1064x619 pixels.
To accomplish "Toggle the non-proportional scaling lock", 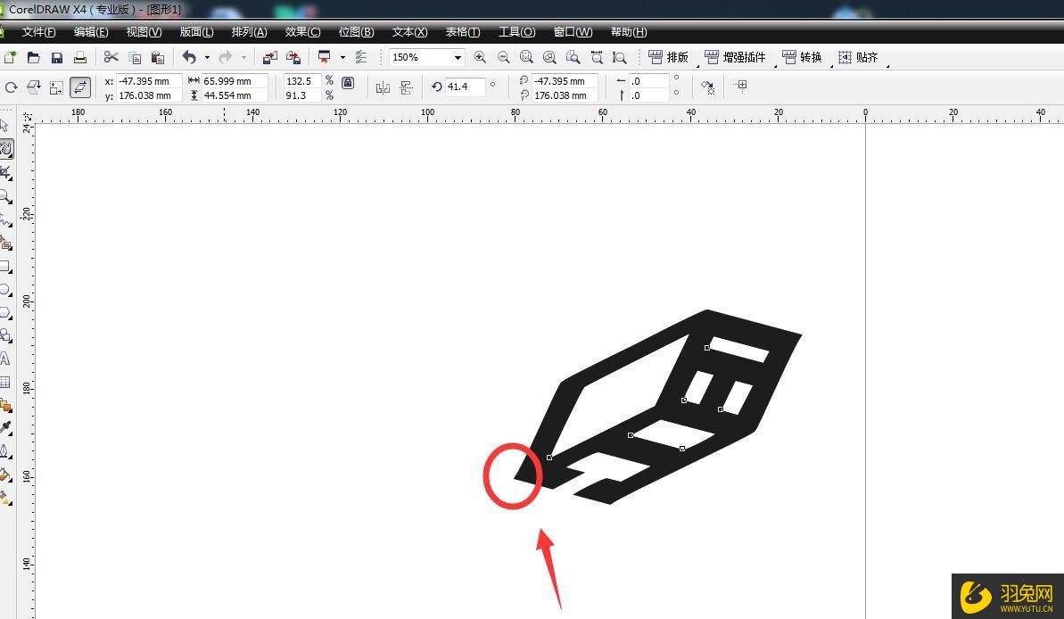I will [x=348, y=83].
